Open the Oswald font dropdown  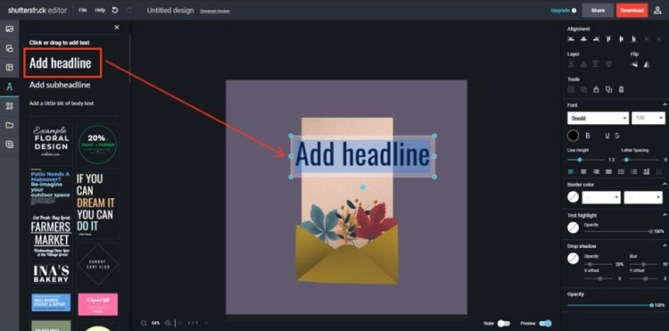coord(598,118)
